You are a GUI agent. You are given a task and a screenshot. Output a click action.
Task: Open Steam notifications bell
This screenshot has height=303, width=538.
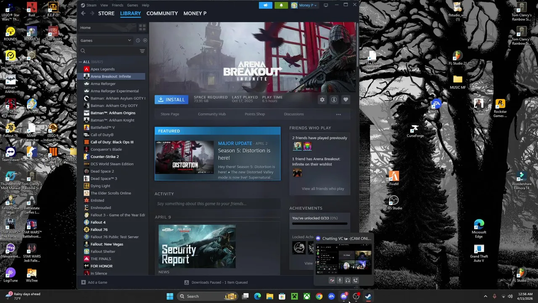click(x=281, y=5)
